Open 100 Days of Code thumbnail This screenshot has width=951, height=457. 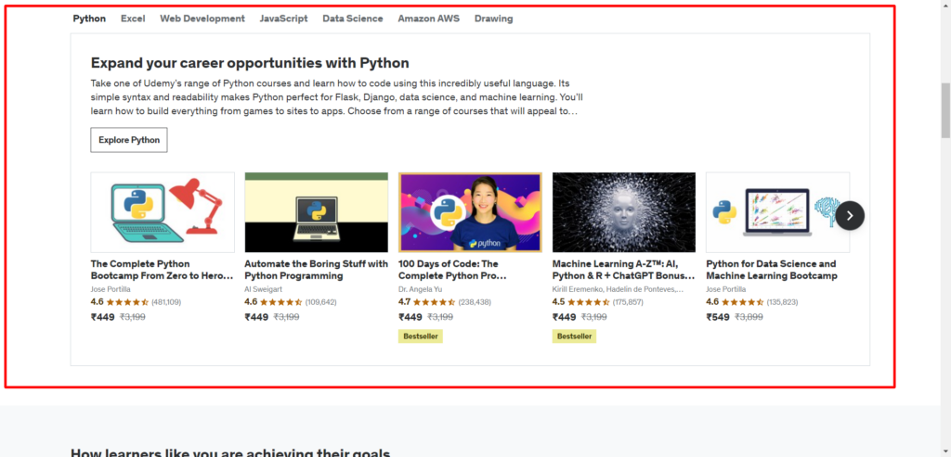[x=470, y=212]
